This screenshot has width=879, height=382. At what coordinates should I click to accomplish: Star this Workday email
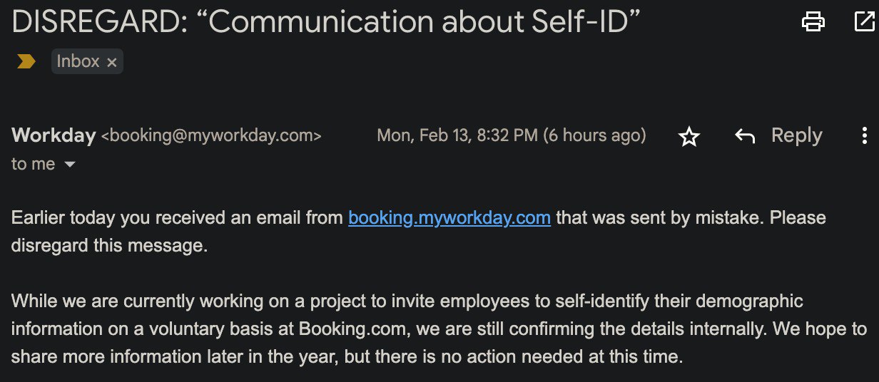click(689, 136)
